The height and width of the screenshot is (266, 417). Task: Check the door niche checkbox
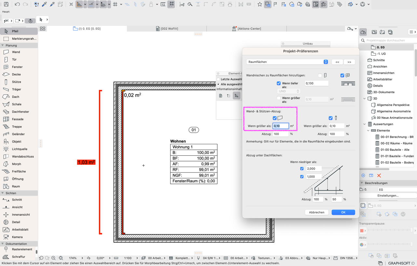tap(320, 76)
